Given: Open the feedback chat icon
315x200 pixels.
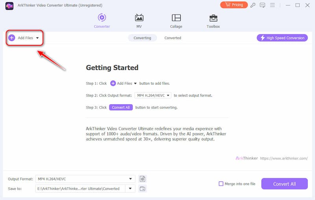Looking at the screenshot, I should pos(262,5).
